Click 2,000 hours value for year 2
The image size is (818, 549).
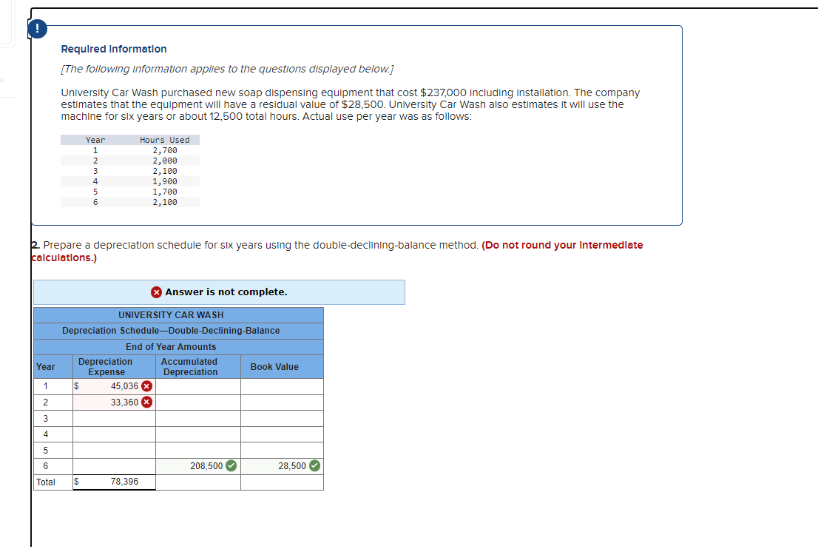click(x=165, y=161)
